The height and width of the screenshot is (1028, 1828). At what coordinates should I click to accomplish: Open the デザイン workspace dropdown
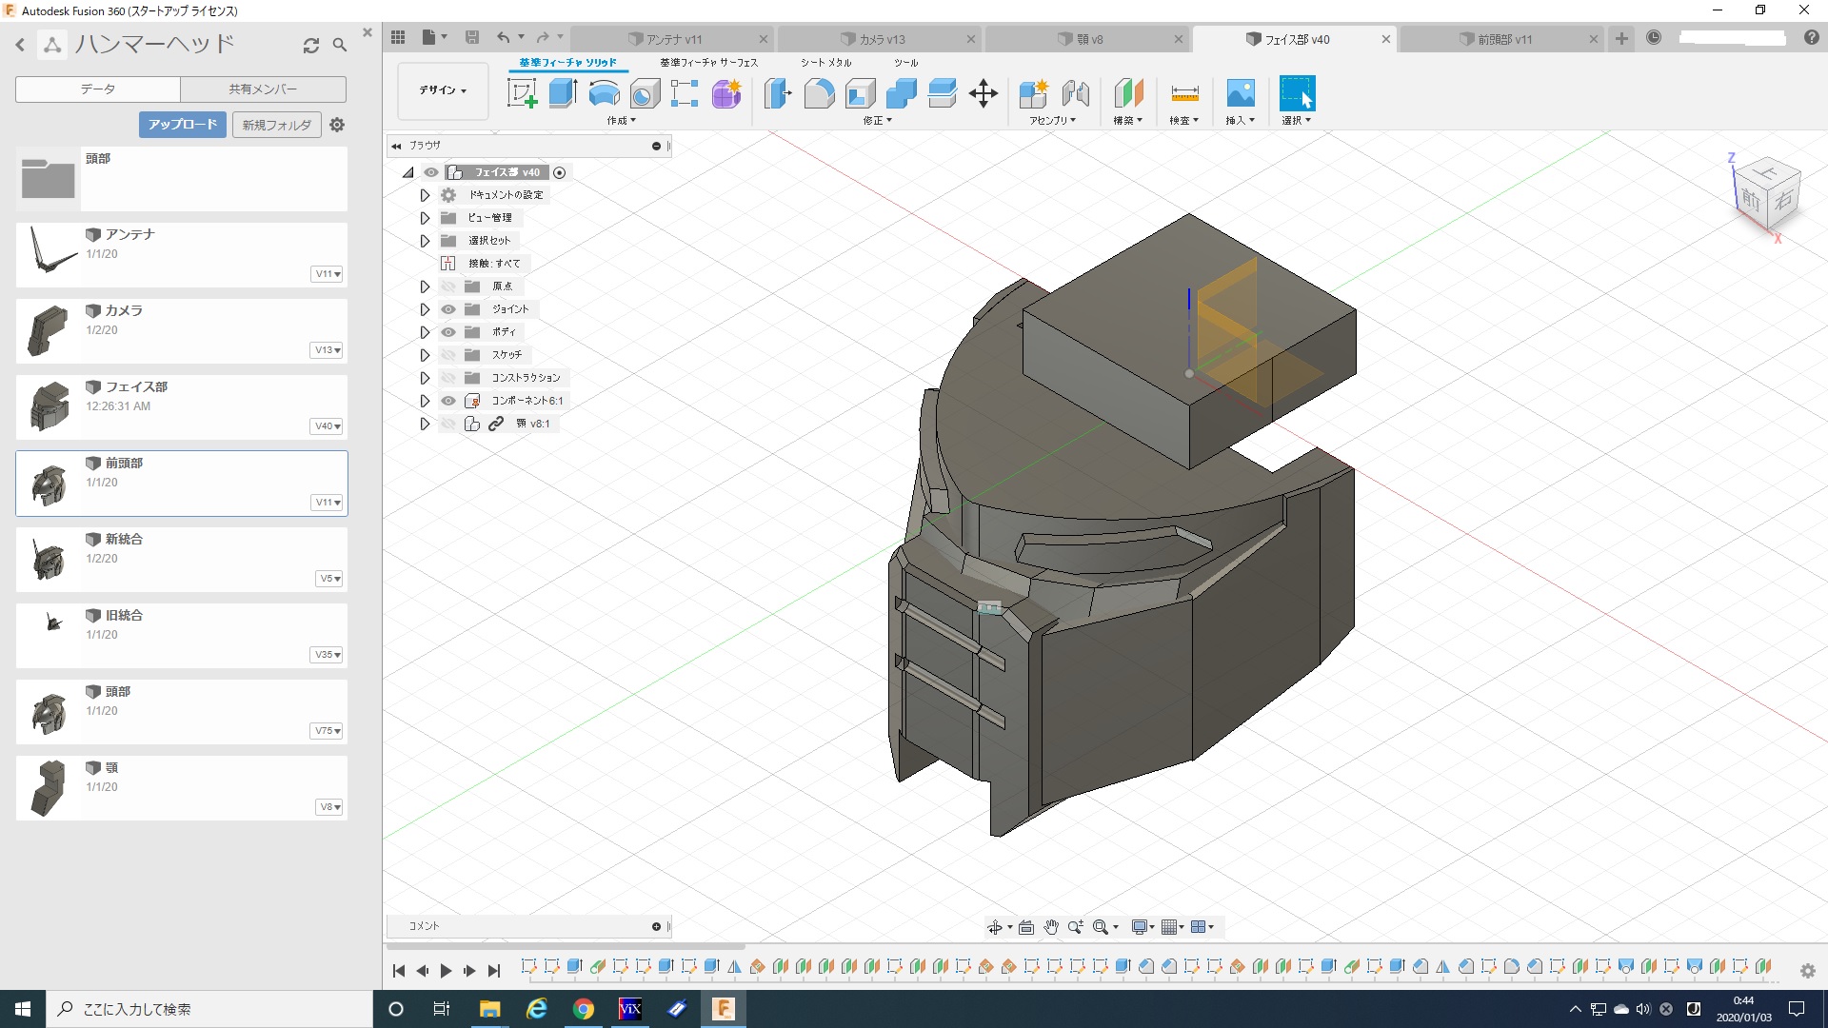click(x=443, y=90)
